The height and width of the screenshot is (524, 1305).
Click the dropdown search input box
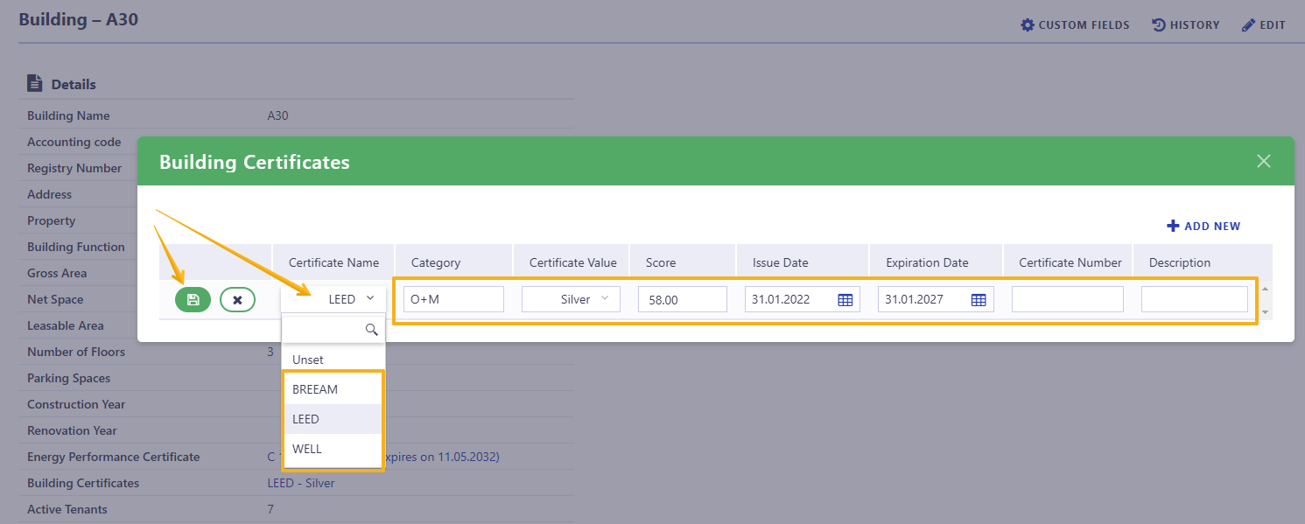click(x=333, y=330)
